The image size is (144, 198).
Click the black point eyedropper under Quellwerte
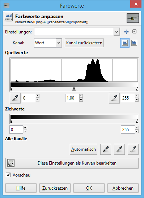(15, 98)
